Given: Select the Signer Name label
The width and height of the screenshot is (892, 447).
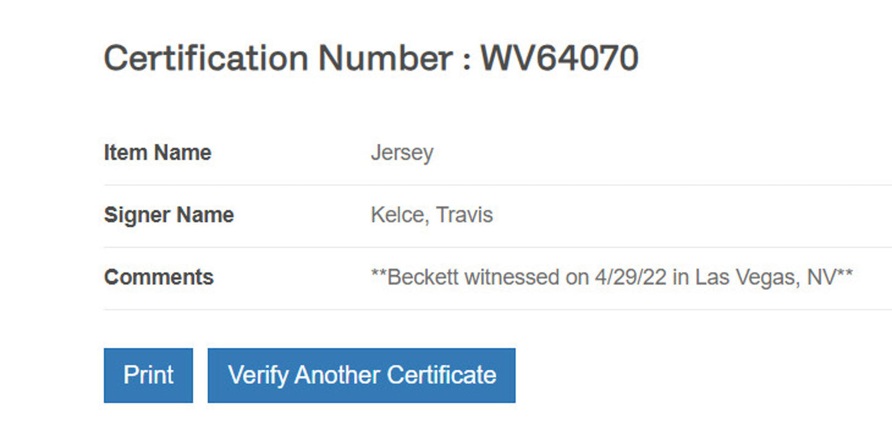Looking at the screenshot, I should click(x=169, y=215).
